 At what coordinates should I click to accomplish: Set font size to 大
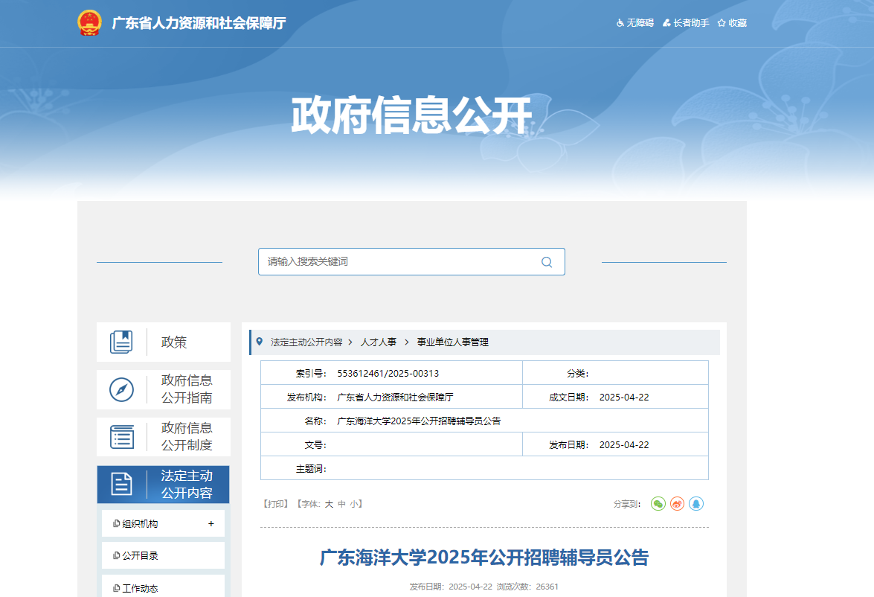click(x=329, y=504)
